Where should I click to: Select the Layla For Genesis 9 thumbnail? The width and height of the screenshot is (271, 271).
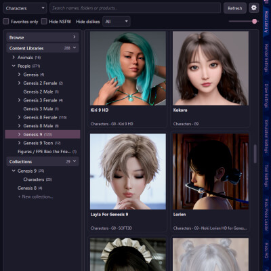(128, 171)
